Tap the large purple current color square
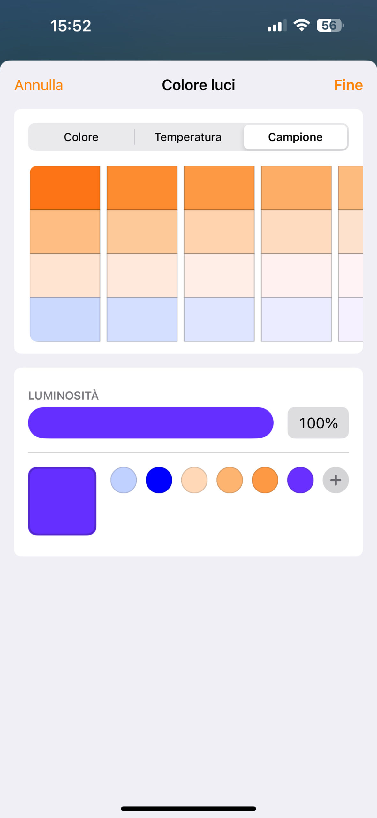This screenshot has height=818, width=377. [x=62, y=501]
